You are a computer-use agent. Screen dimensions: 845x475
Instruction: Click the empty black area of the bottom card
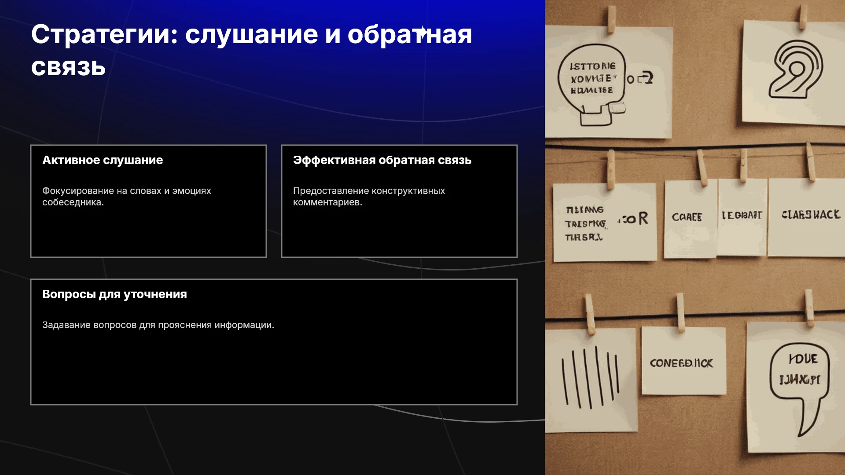tap(274, 367)
